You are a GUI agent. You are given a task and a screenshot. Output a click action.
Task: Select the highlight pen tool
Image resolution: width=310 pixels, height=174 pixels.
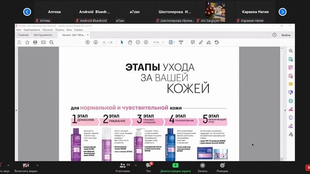tap(201, 42)
